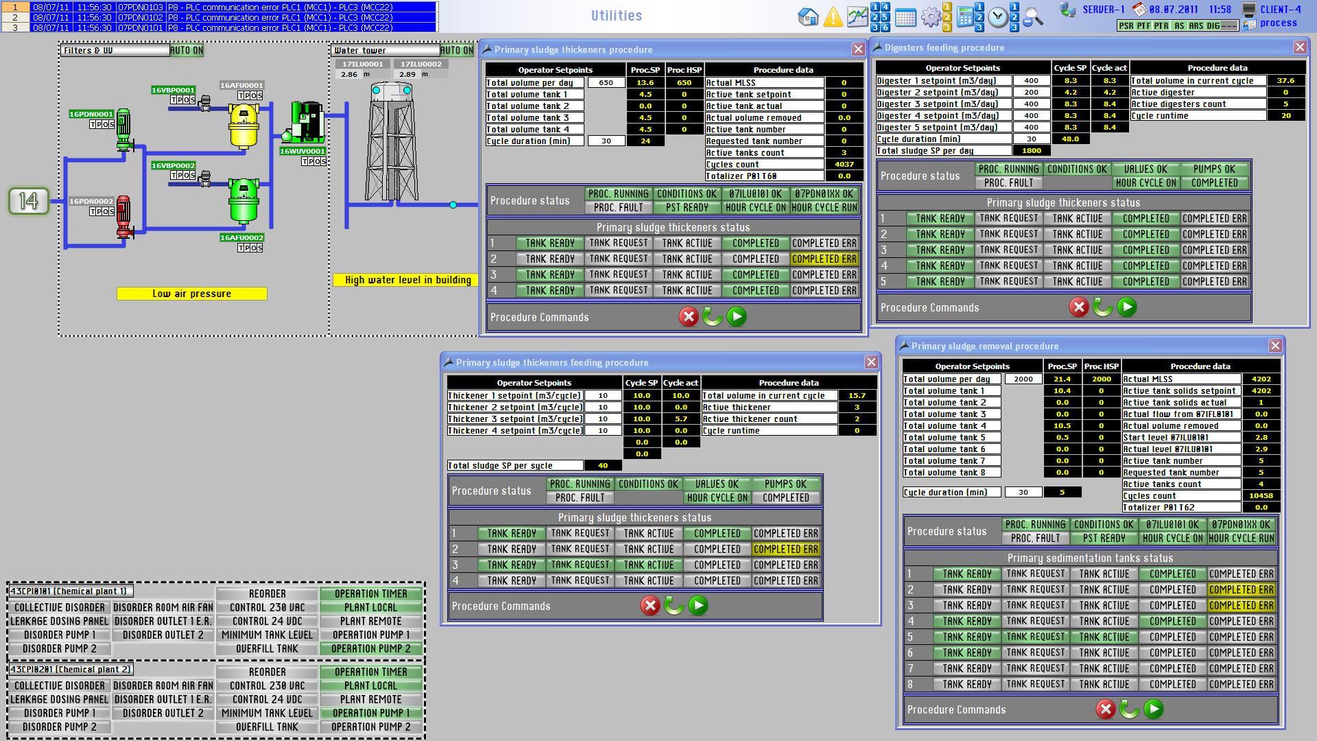
Task: Open the trends chart icon
Action: click(857, 16)
